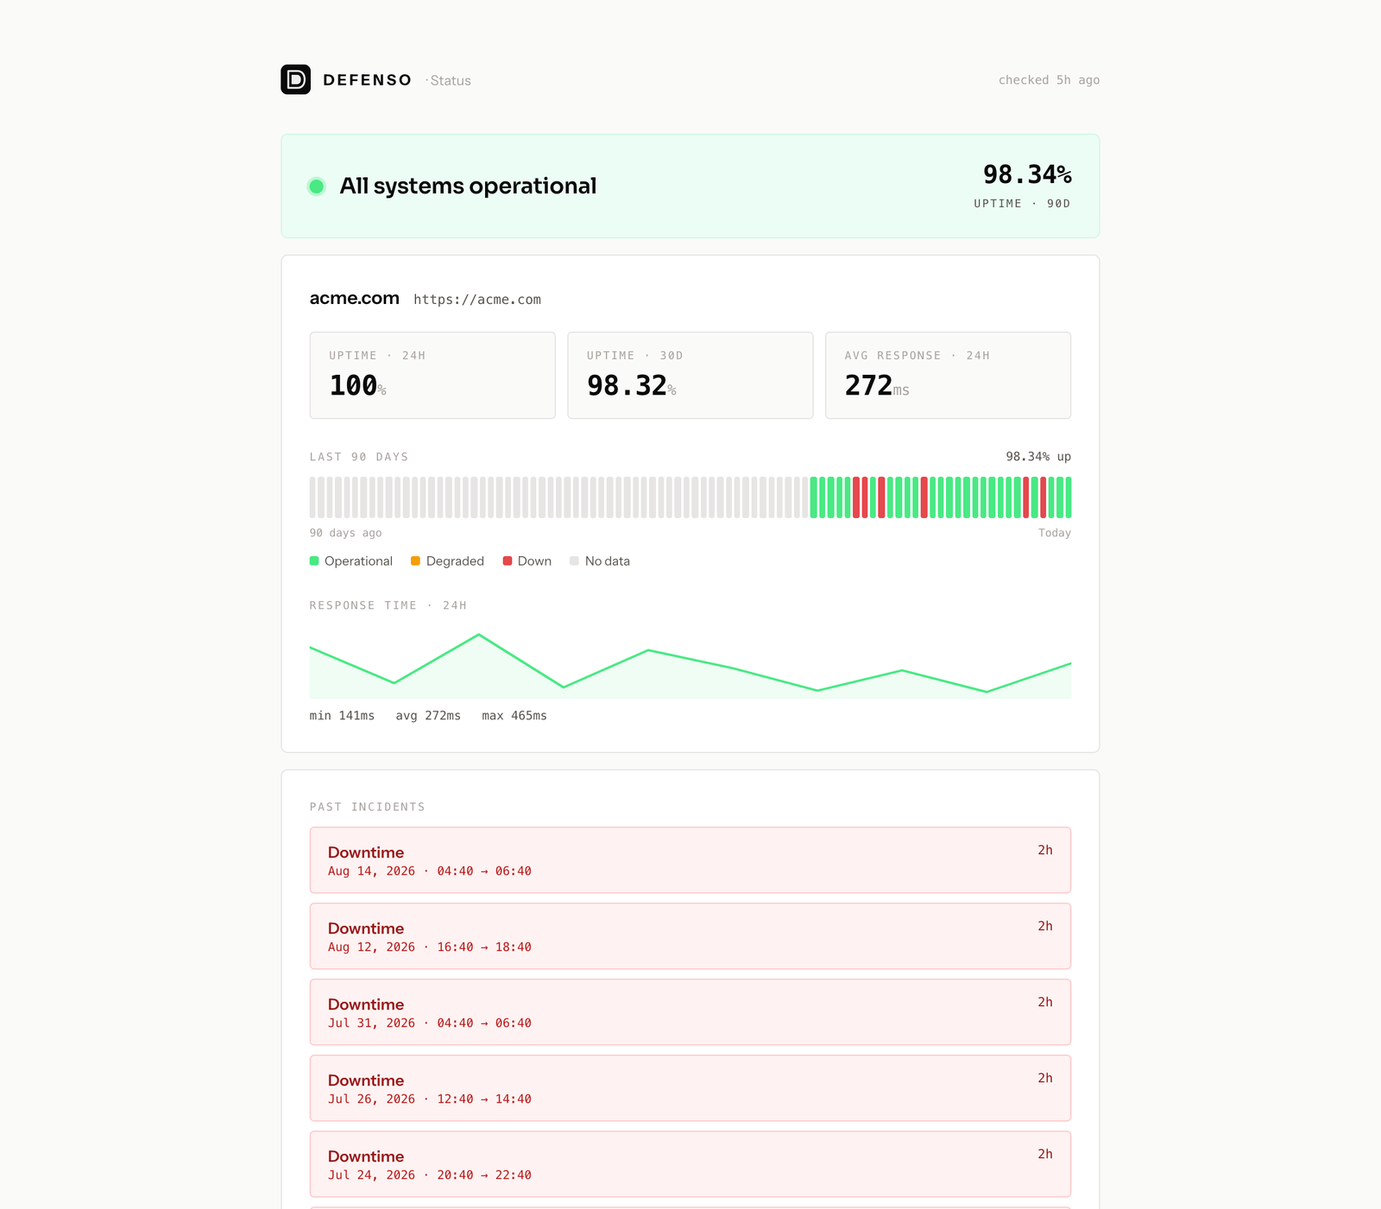Image resolution: width=1381 pixels, height=1209 pixels.
Task: Click the '90 days ago' label
Action: click(x=345, y=533)
